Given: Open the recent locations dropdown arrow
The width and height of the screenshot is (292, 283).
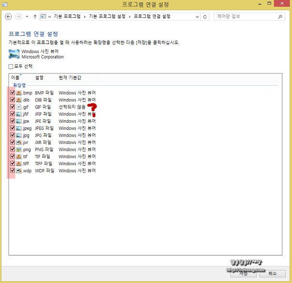Looking at the screenshot, I should pos(27,16).
